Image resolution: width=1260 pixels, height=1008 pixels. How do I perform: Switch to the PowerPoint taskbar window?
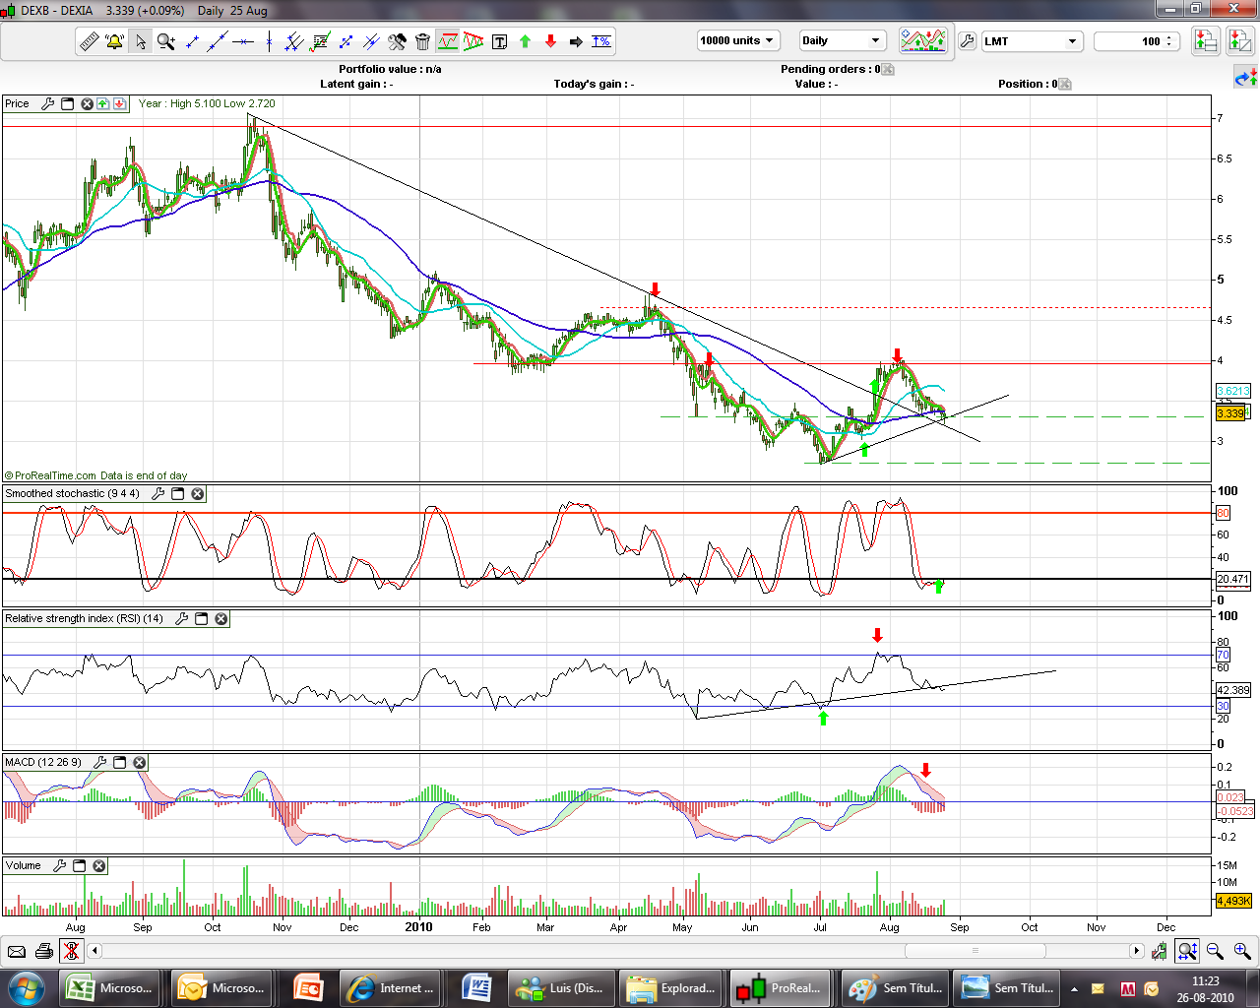pyautogui.click(x=308, y=987)
